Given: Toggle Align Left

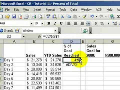Looking at the screenshot, I should pyautogui.click(x=69, y=23).
